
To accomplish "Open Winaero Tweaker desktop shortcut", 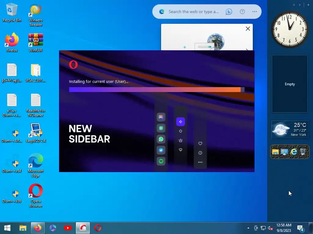I will pyautogui.click(x=35, y=15).
